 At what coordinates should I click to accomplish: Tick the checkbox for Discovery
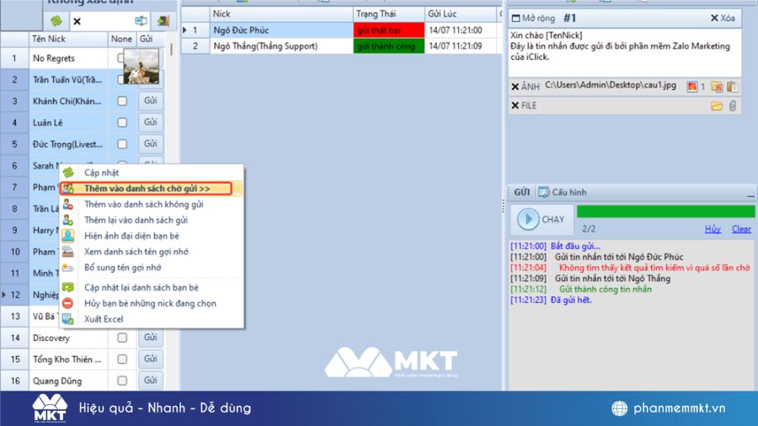pyautogui.click(x=122, y=338)
